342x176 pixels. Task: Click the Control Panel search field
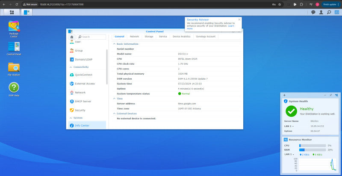pos(91,37)
